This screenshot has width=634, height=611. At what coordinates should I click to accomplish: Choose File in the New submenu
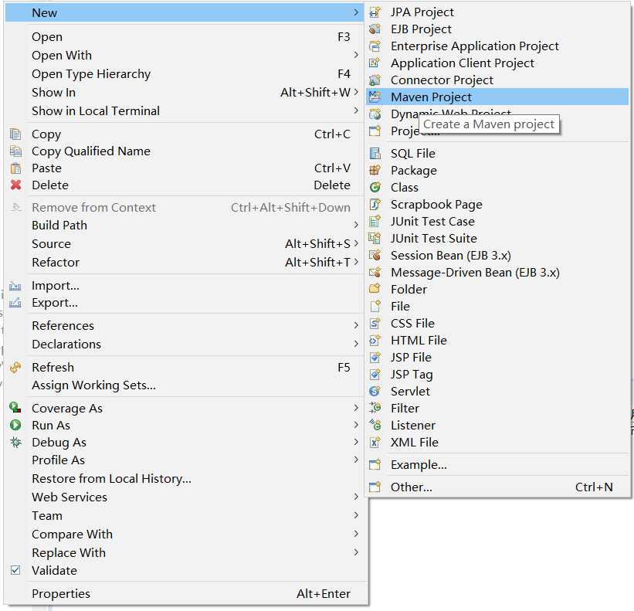pos(497,307)
